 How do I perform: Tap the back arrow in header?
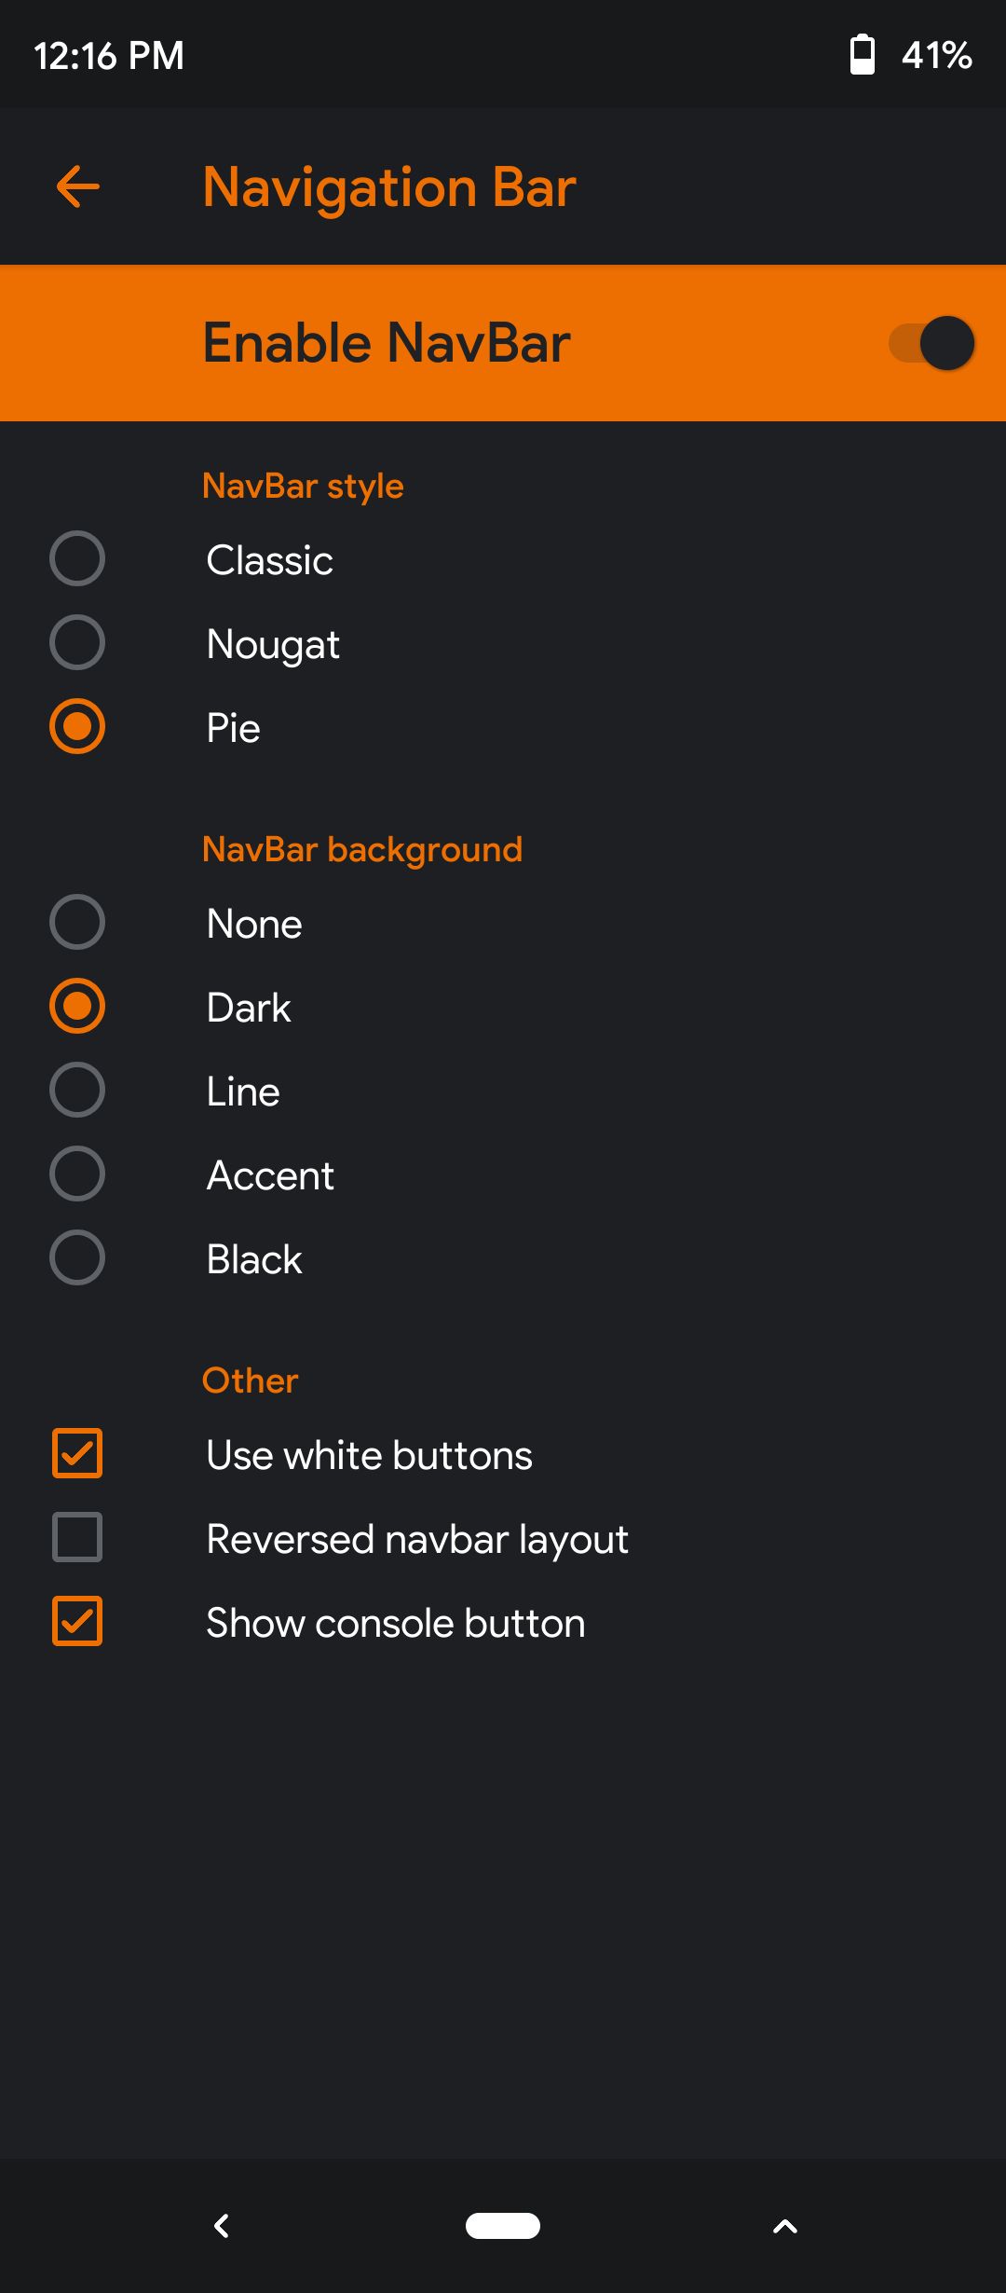click(x=78, y=186)
